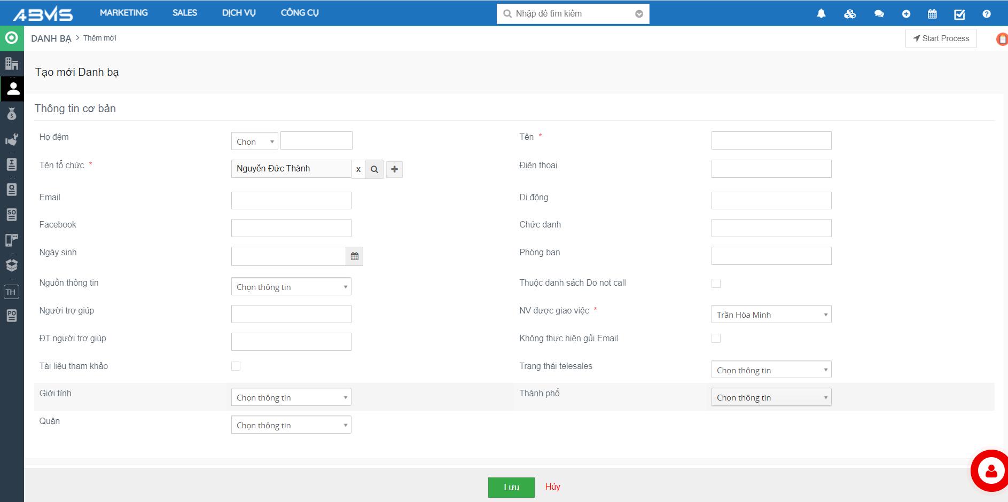Viewport: 1008px width, 502px height.
Task: Expand the Giới tính dropdown
Action: coord(291,397)
